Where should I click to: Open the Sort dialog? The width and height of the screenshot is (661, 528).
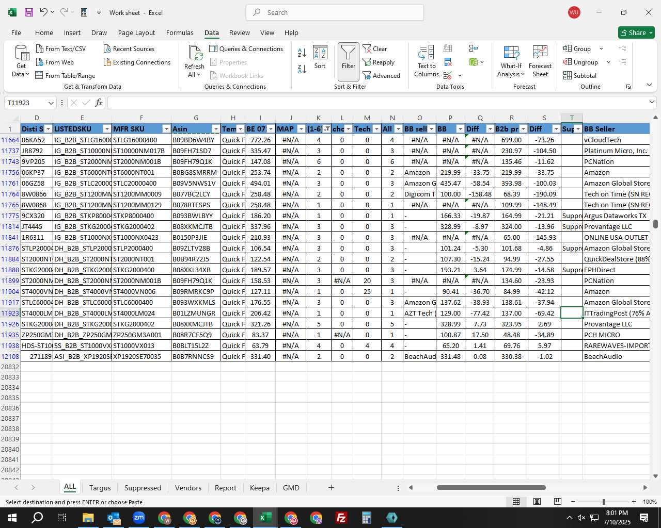tap(320, 58)
